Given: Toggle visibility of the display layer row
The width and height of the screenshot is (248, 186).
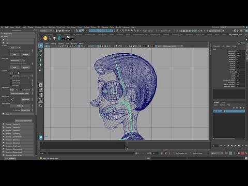Looking at the screenshot, I should pyautogui.click(x=215, y=111).
